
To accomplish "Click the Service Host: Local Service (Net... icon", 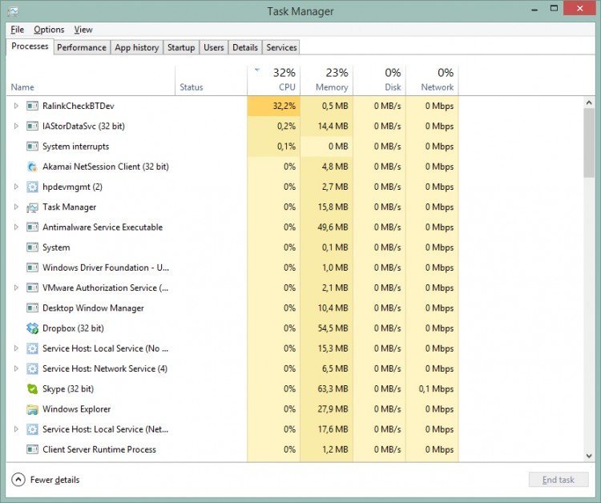I will click(x=32, y=429).
